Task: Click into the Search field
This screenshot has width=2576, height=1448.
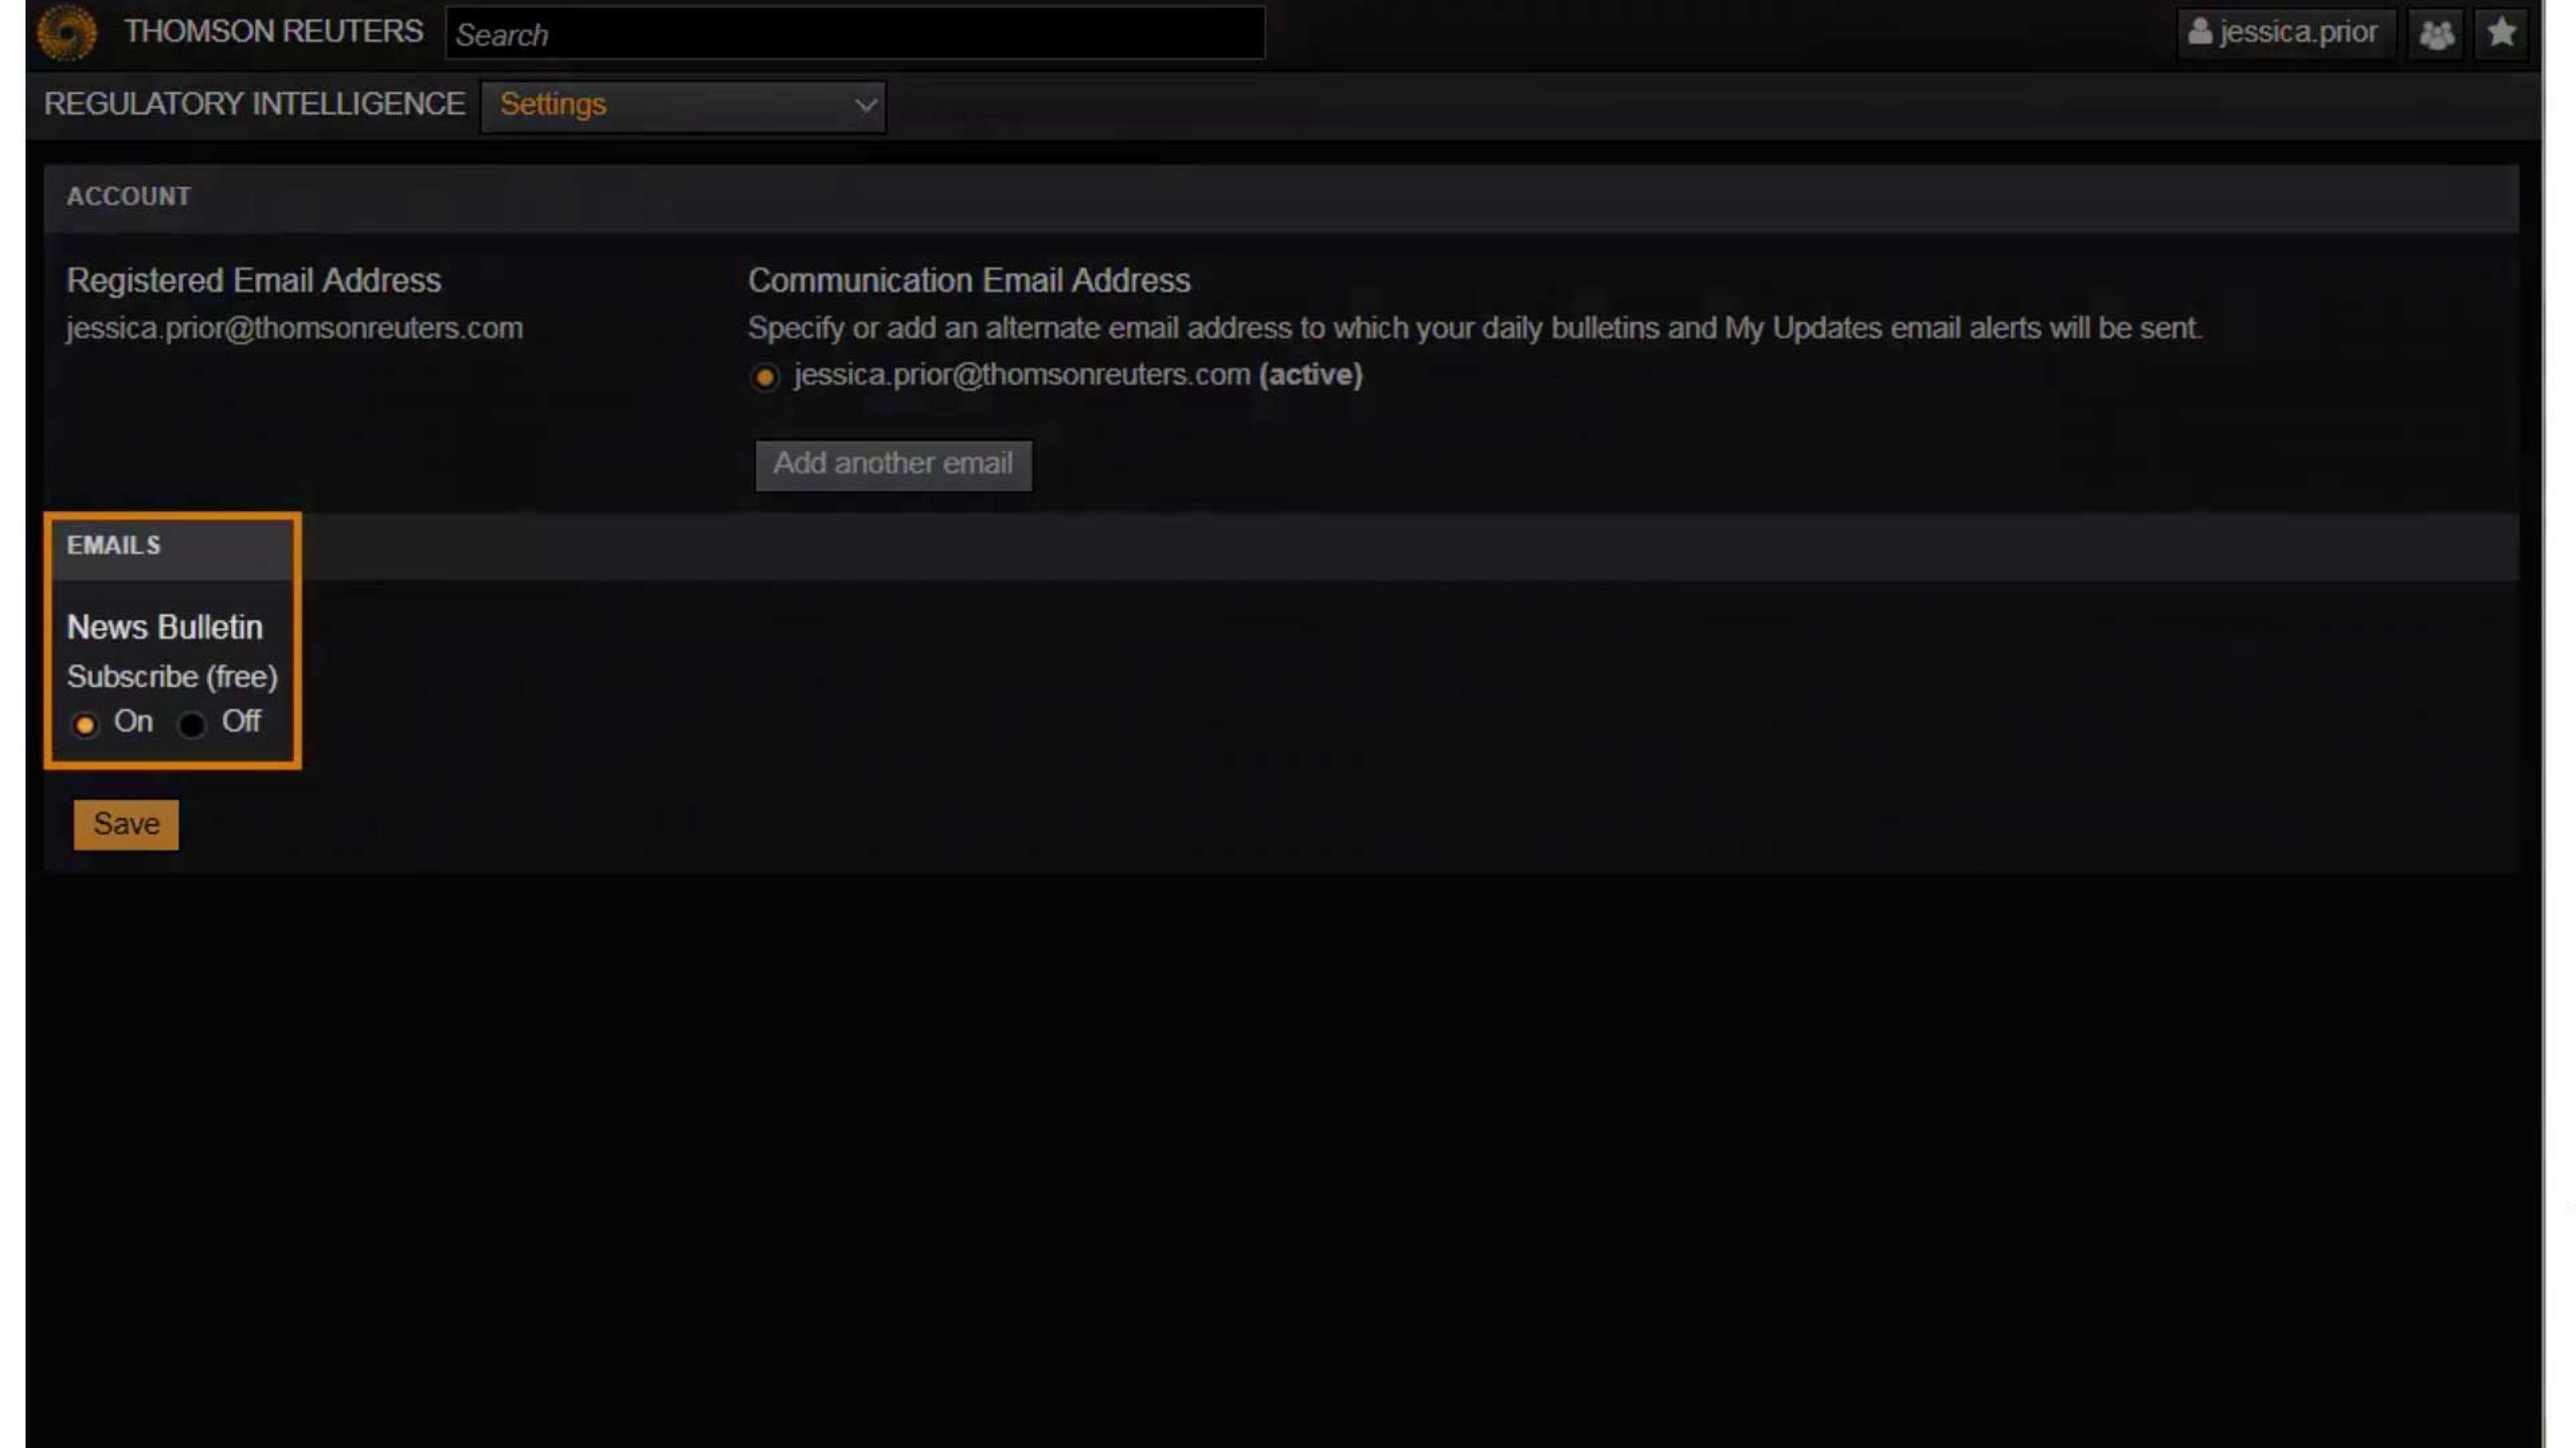Action: point(854,34)
